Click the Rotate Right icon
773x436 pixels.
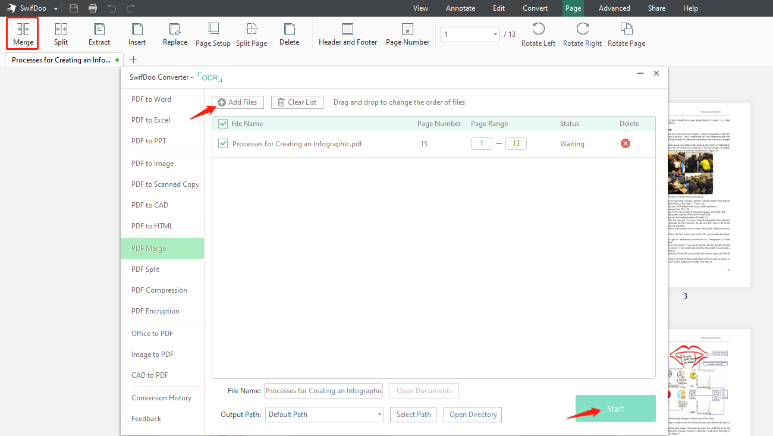click(582, 33)
